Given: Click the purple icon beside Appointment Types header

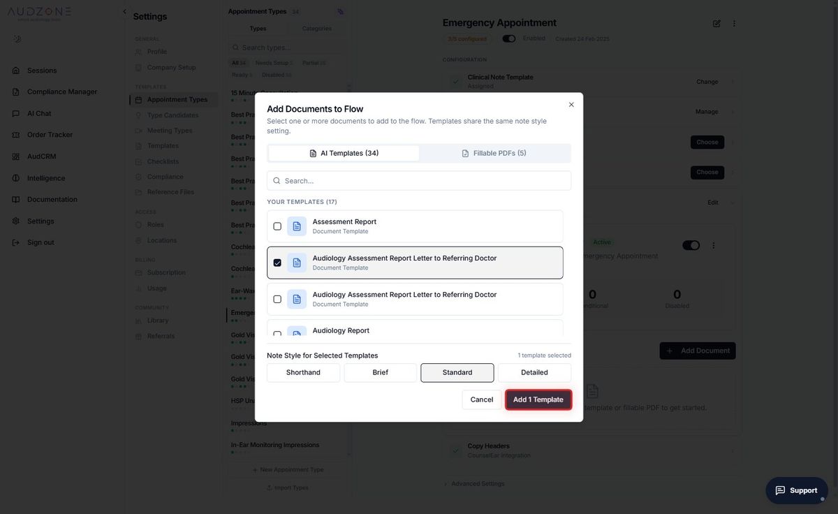Looking at the screenshot, I should coord(340,12).
